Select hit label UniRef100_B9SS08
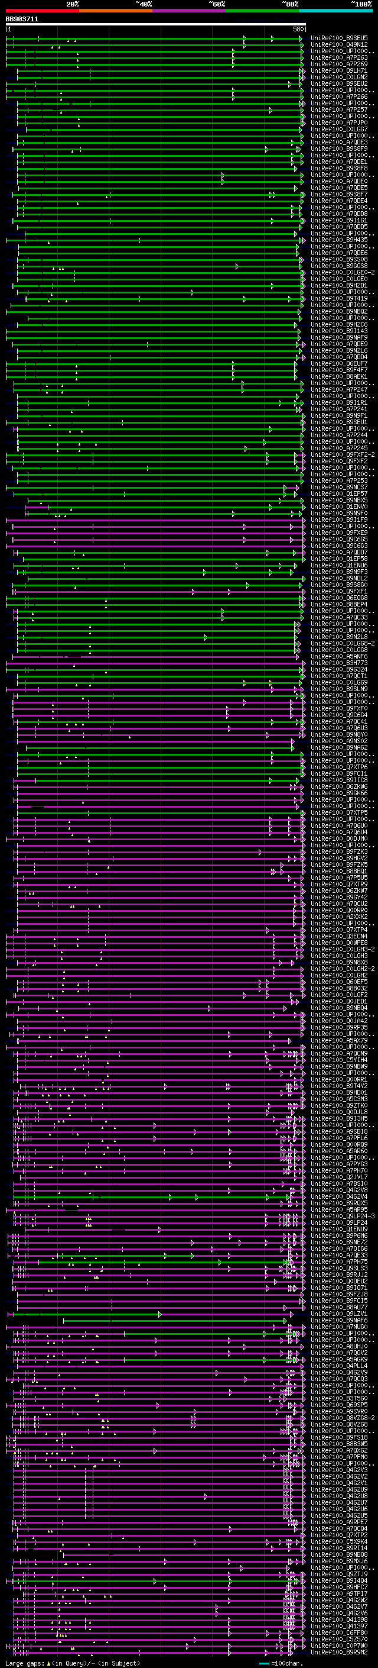 (x=339, y=260)
